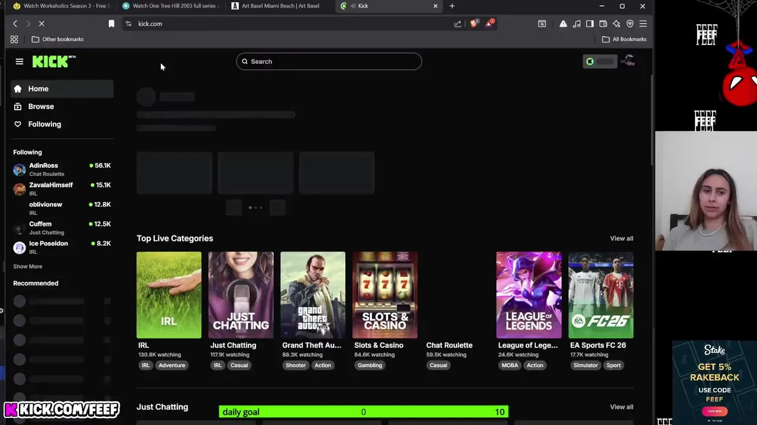Viewport: 757px width, 425px height.
Task: Click the Action tag under Grand Theft Auto
Action: [x=322, y=365]
